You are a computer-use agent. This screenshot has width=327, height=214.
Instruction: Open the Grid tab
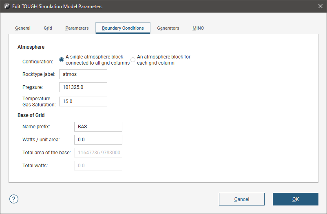(x=48, y=28)
